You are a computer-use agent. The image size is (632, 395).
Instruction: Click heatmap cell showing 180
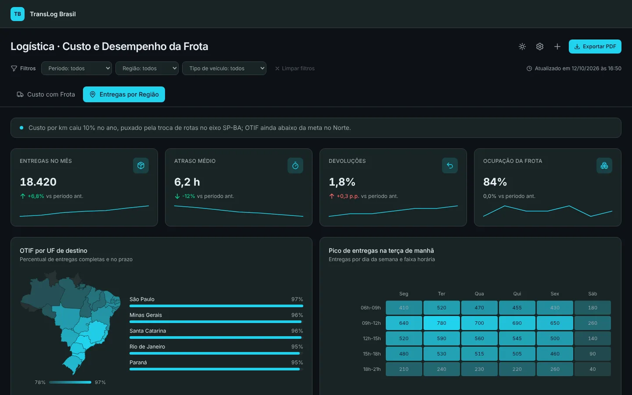pyautogui.click(x=592, y=308)
